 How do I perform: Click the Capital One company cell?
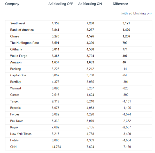click(x=18, y=75)
